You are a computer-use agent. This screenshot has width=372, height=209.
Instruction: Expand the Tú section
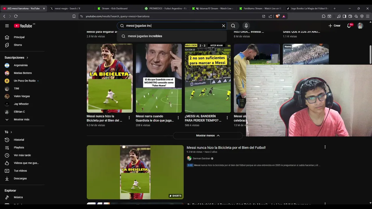click(8, 132)
